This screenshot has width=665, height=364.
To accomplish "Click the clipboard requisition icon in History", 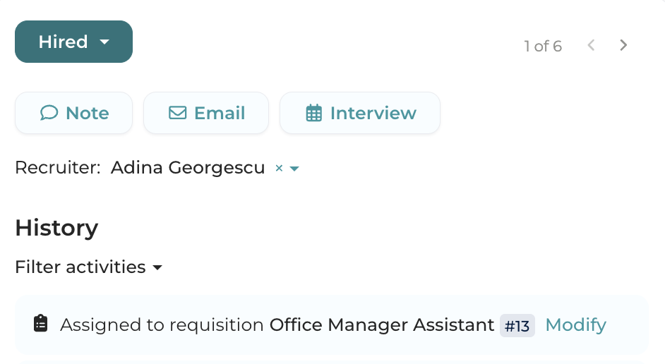I will tap(41, 324).
